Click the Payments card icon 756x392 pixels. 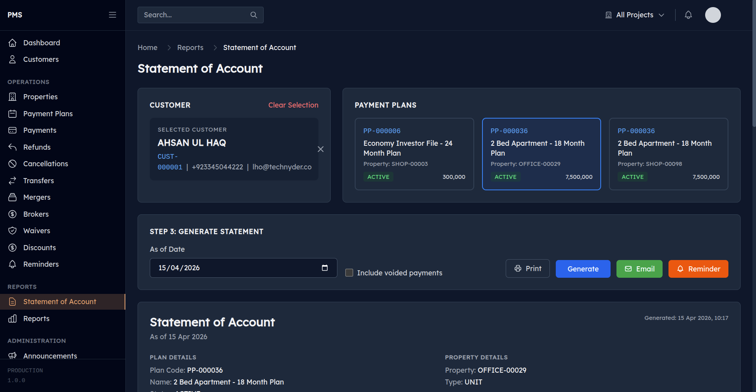coord(13,130)
